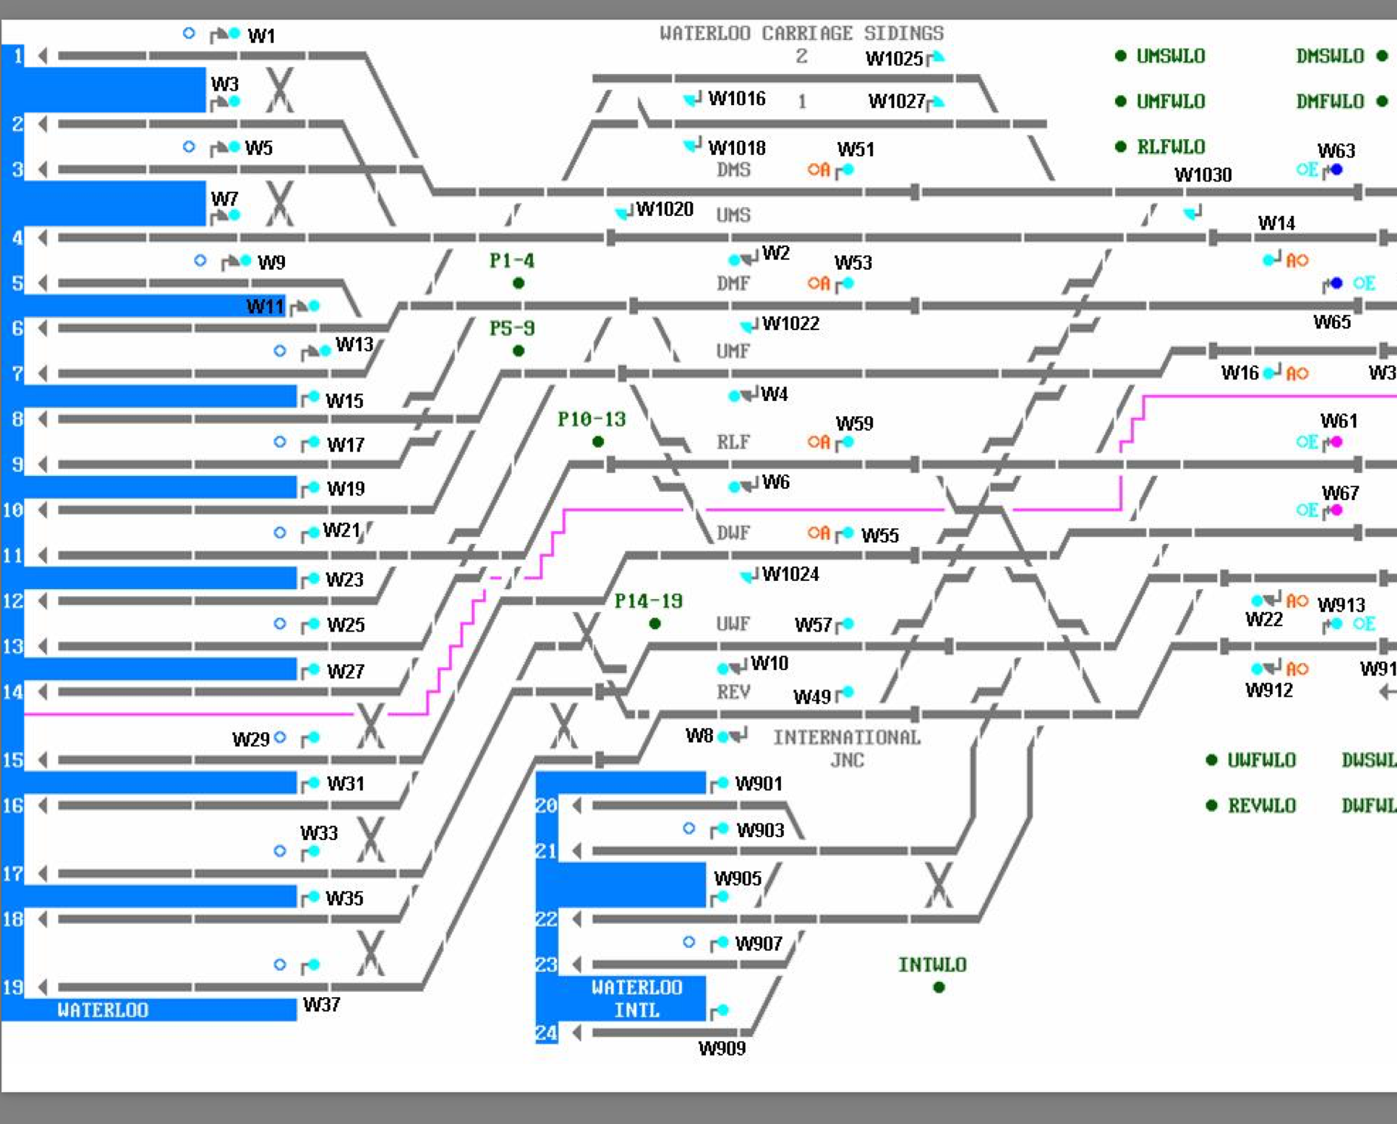This screenshot has width=1397, height=1124.
Task: Toggle the DMSWLO indicator dot
Action: tap(1382, 56)
